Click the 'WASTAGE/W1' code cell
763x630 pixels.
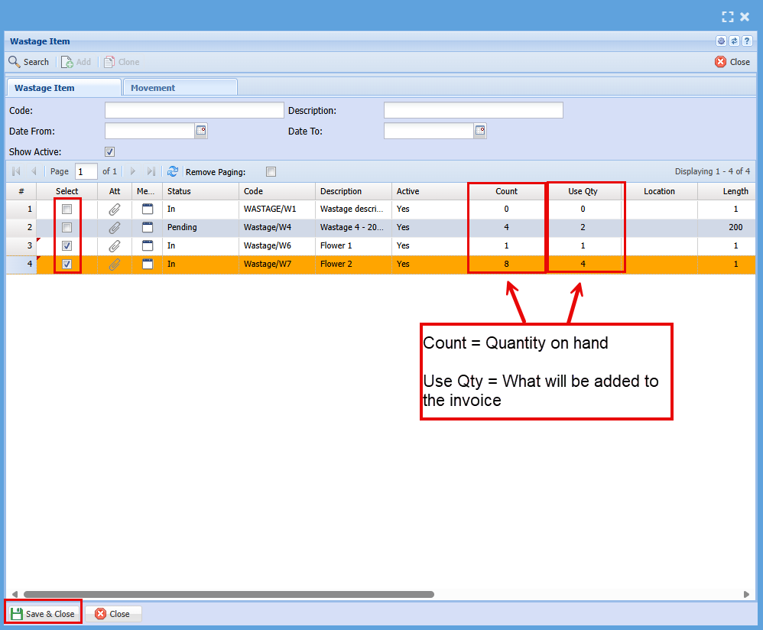[277, 209]
